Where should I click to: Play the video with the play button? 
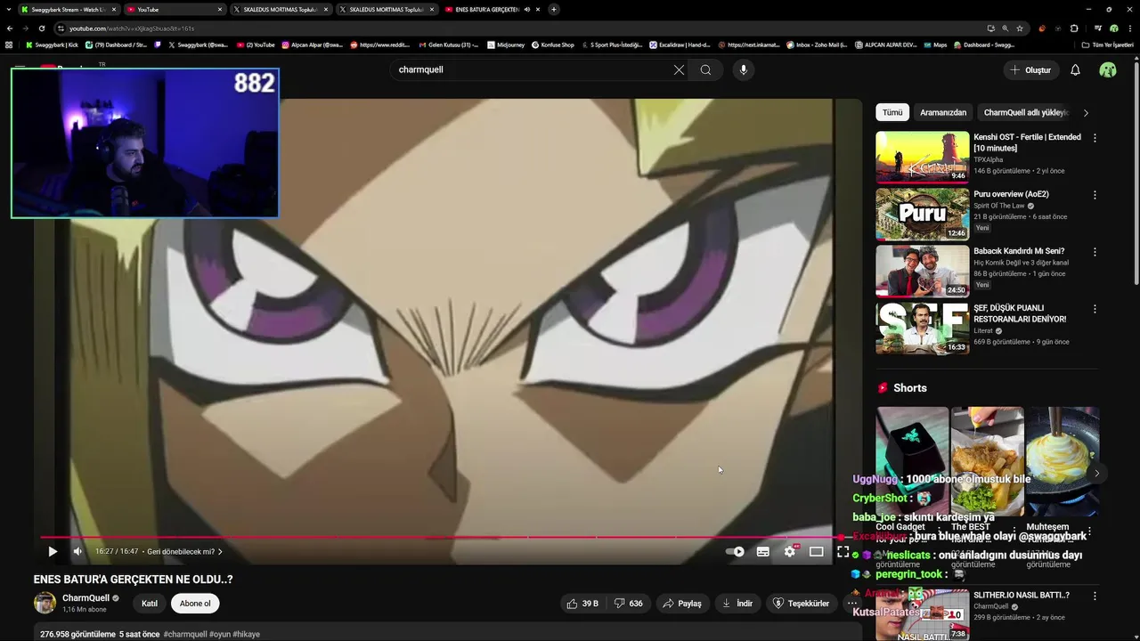click(53, 552)
